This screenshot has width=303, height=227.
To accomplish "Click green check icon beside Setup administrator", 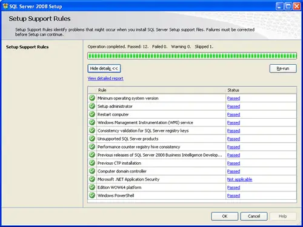I will pyautogui.click(x=92, y=106).
